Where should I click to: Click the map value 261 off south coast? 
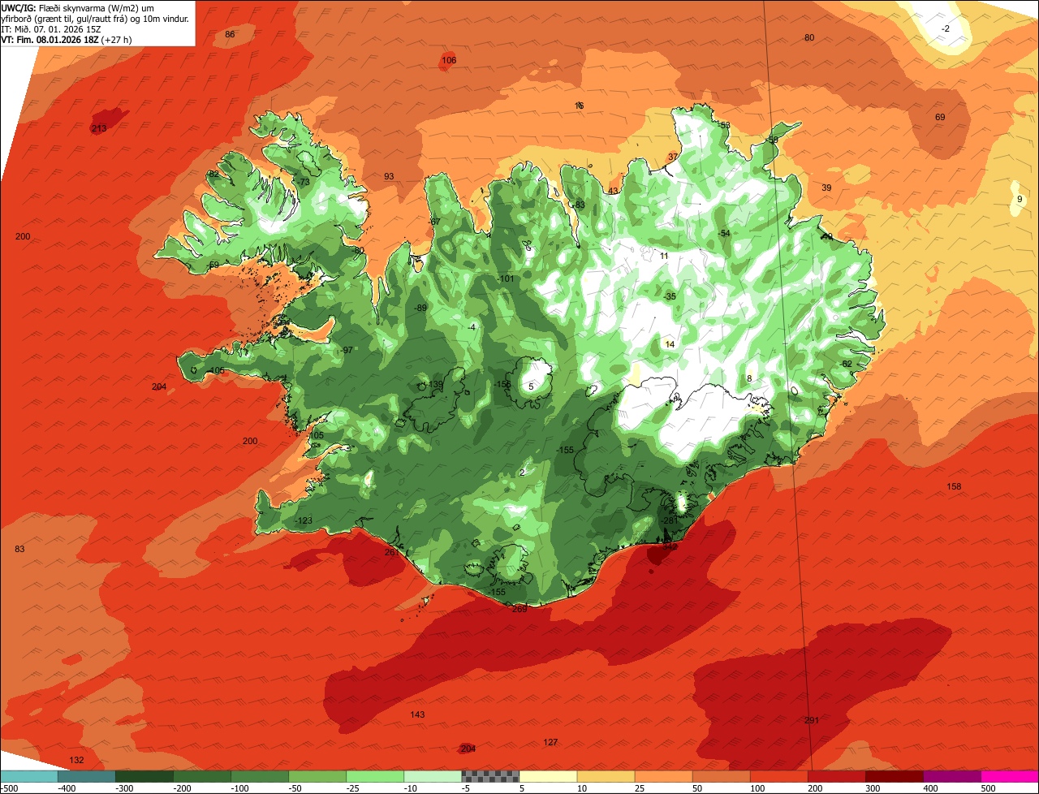[x=392, y=552]
